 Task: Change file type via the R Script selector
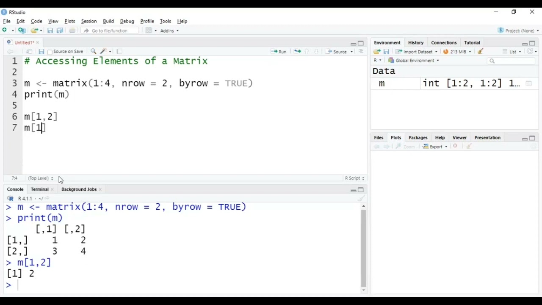pyautogui.click(x=354, y=178)
